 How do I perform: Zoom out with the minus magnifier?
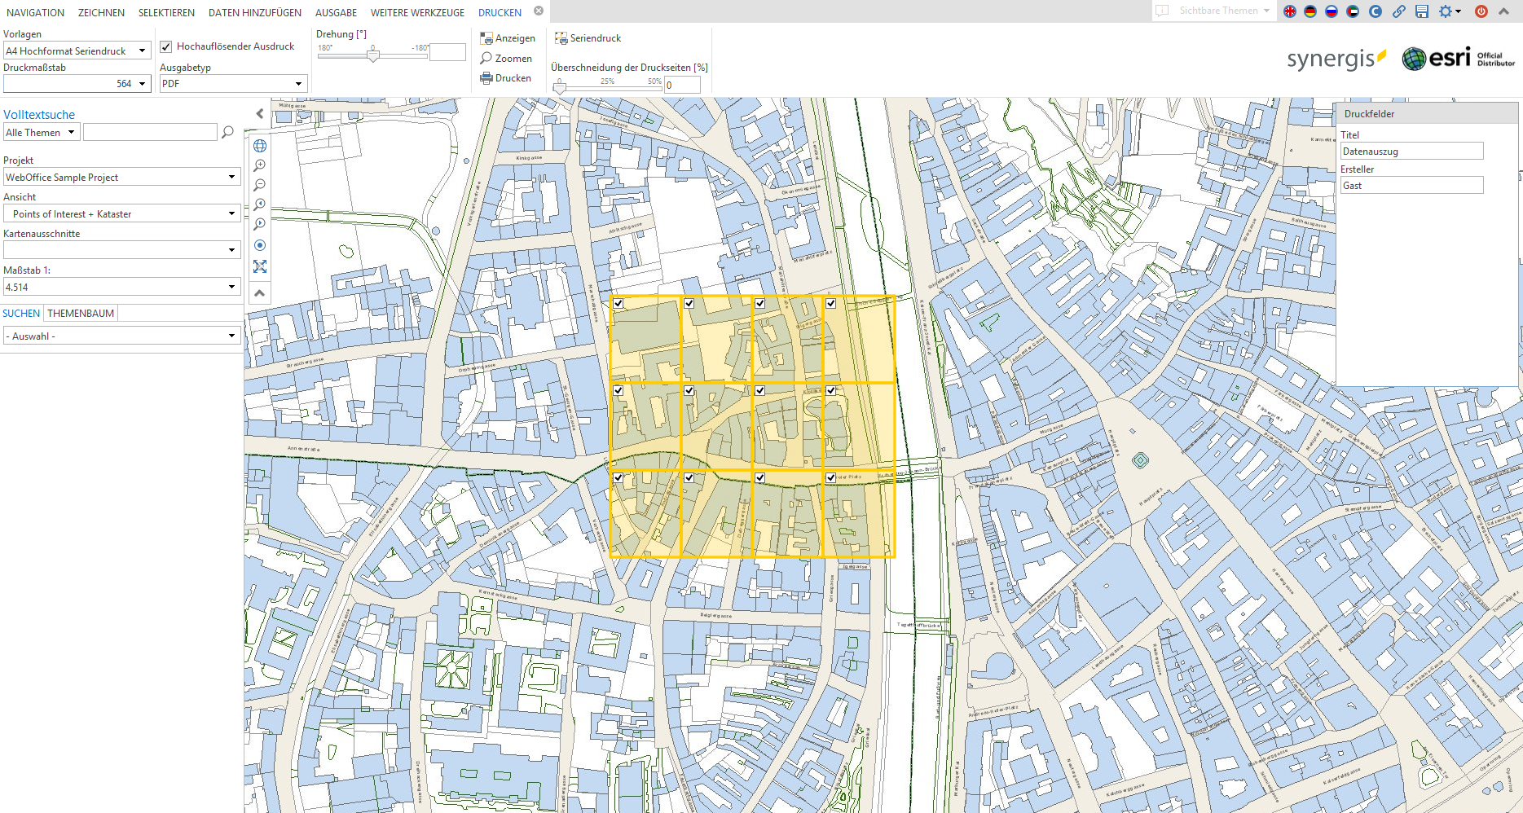click(260, 185)
